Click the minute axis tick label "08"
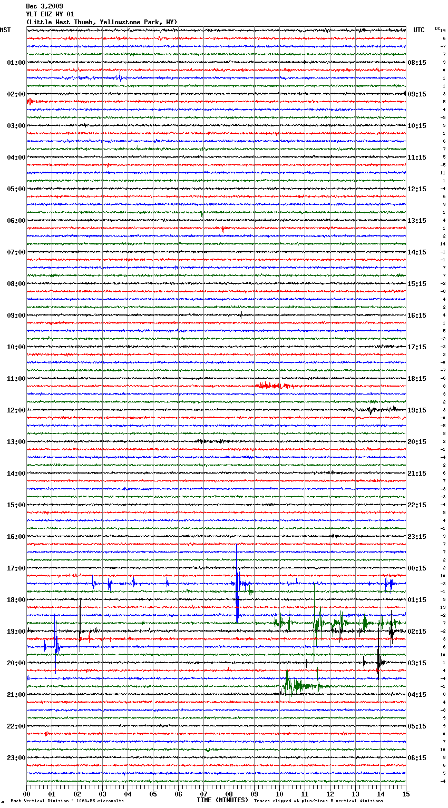 pos(229,793)
